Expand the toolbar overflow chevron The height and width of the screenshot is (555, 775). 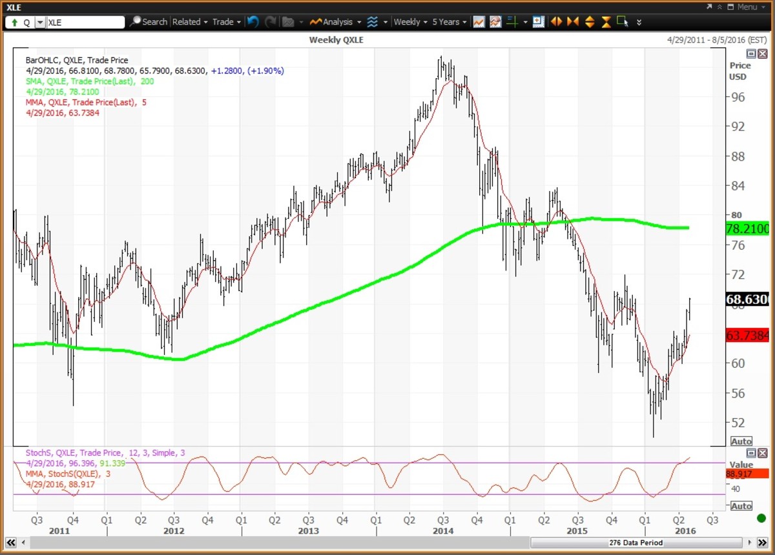(638, 21)
